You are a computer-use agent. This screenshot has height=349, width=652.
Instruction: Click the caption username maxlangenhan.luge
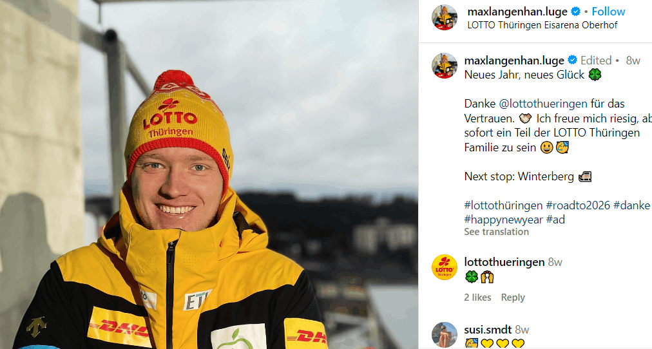click(514, 61)
